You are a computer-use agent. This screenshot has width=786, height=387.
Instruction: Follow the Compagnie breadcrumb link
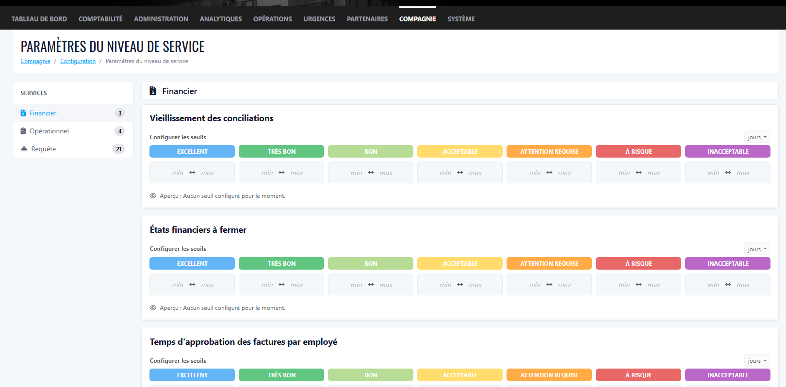click(35, 61)
